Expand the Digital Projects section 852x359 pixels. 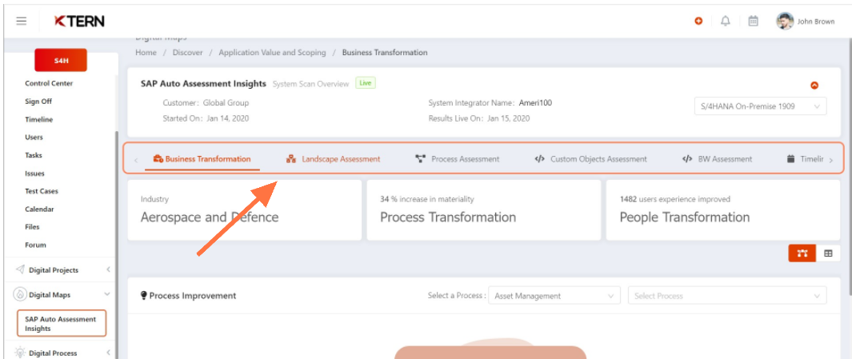(108, 269)
